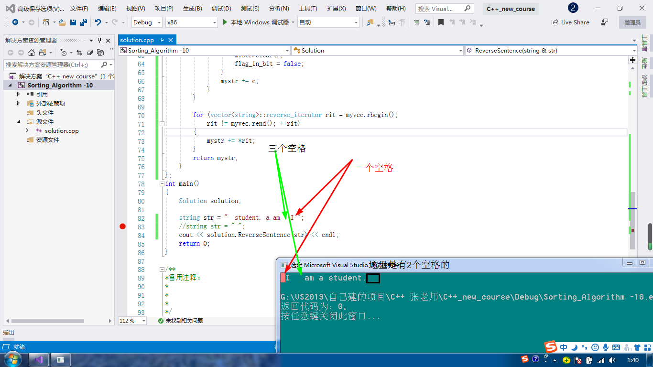Collapse the main() function fold at line 78

pyautogui.click(x=162, y=183)
